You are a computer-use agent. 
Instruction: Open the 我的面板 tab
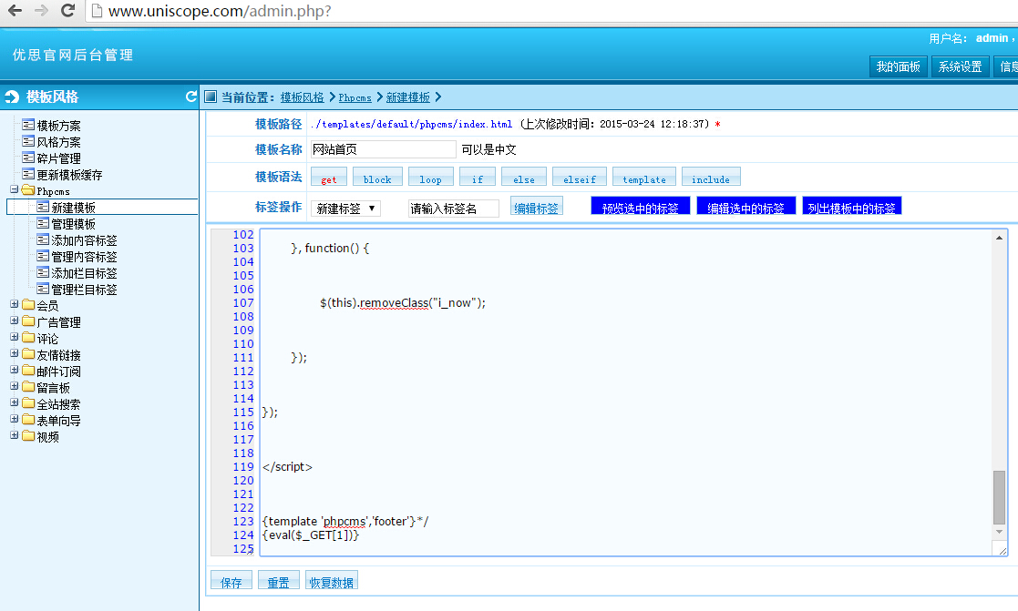pos(898,66)
